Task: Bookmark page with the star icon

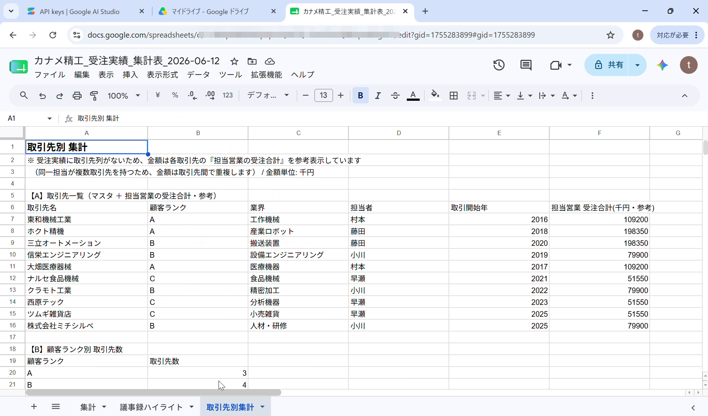Action: pos(611,35)
